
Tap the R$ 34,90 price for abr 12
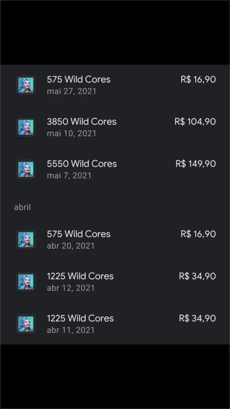coord(198,276)
